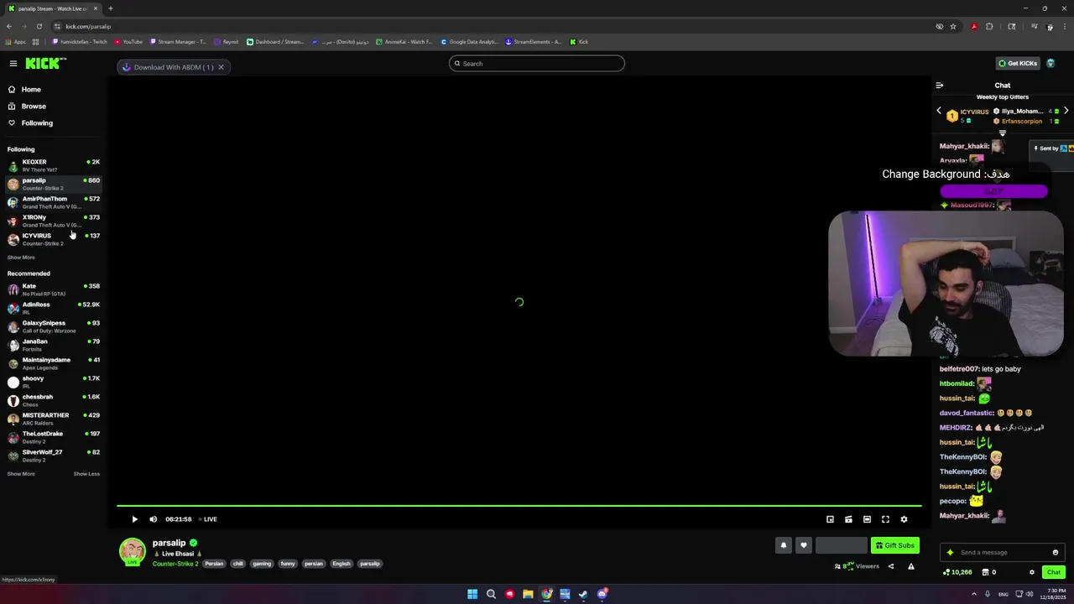Open ICYVIRUS channel in Following list
This screenshot has height=604, width=1074.
pyautogui.click(x=53, y=239)
